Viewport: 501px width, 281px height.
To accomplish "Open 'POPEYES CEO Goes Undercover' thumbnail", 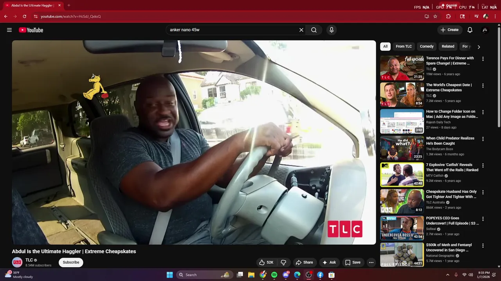I will (402, 228).
